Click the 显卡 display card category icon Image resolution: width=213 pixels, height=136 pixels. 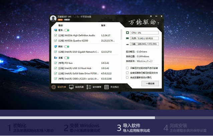click(55, 30)
